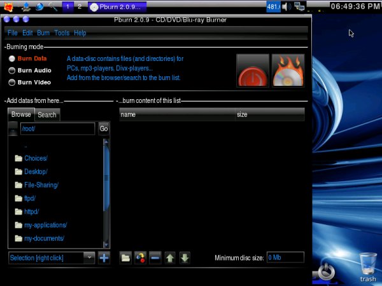Click the Tools menu item
Screen dimensions: 382x286
(62, 32)
